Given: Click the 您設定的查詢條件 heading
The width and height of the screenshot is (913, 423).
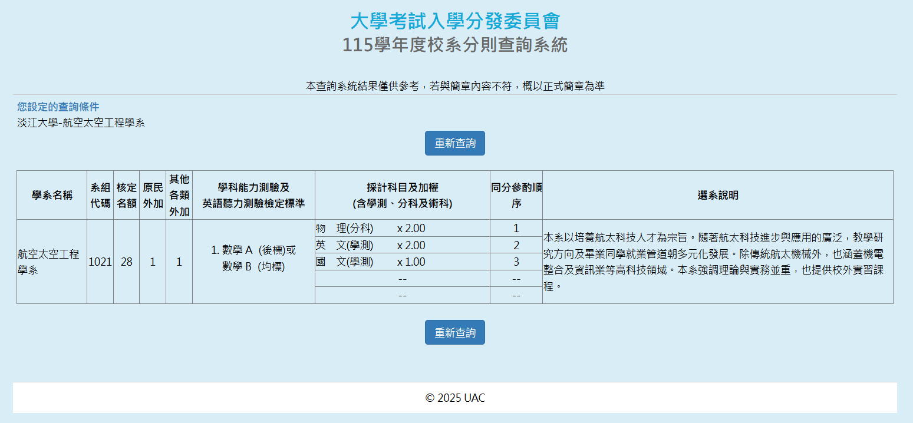Looking at the screenshot, I should tap(58, 107).
